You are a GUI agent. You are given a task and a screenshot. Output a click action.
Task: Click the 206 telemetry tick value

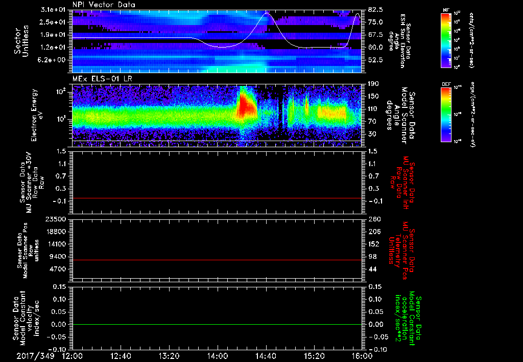click(x=374, y=232)
